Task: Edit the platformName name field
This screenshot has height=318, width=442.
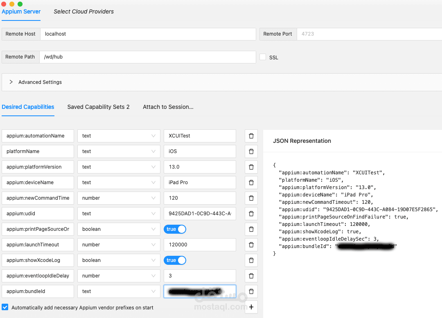Action: click(38, 151)
